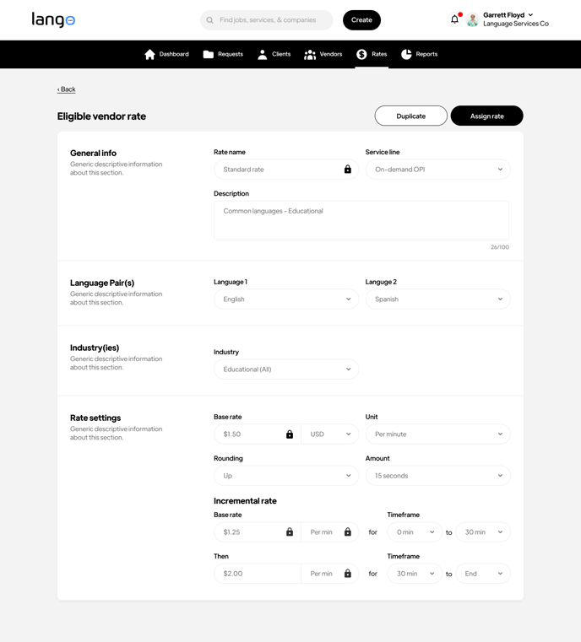The image size is (581, 642).
Task: Expand the Language 2 Spanish dropdown
Action: [437, 299]
